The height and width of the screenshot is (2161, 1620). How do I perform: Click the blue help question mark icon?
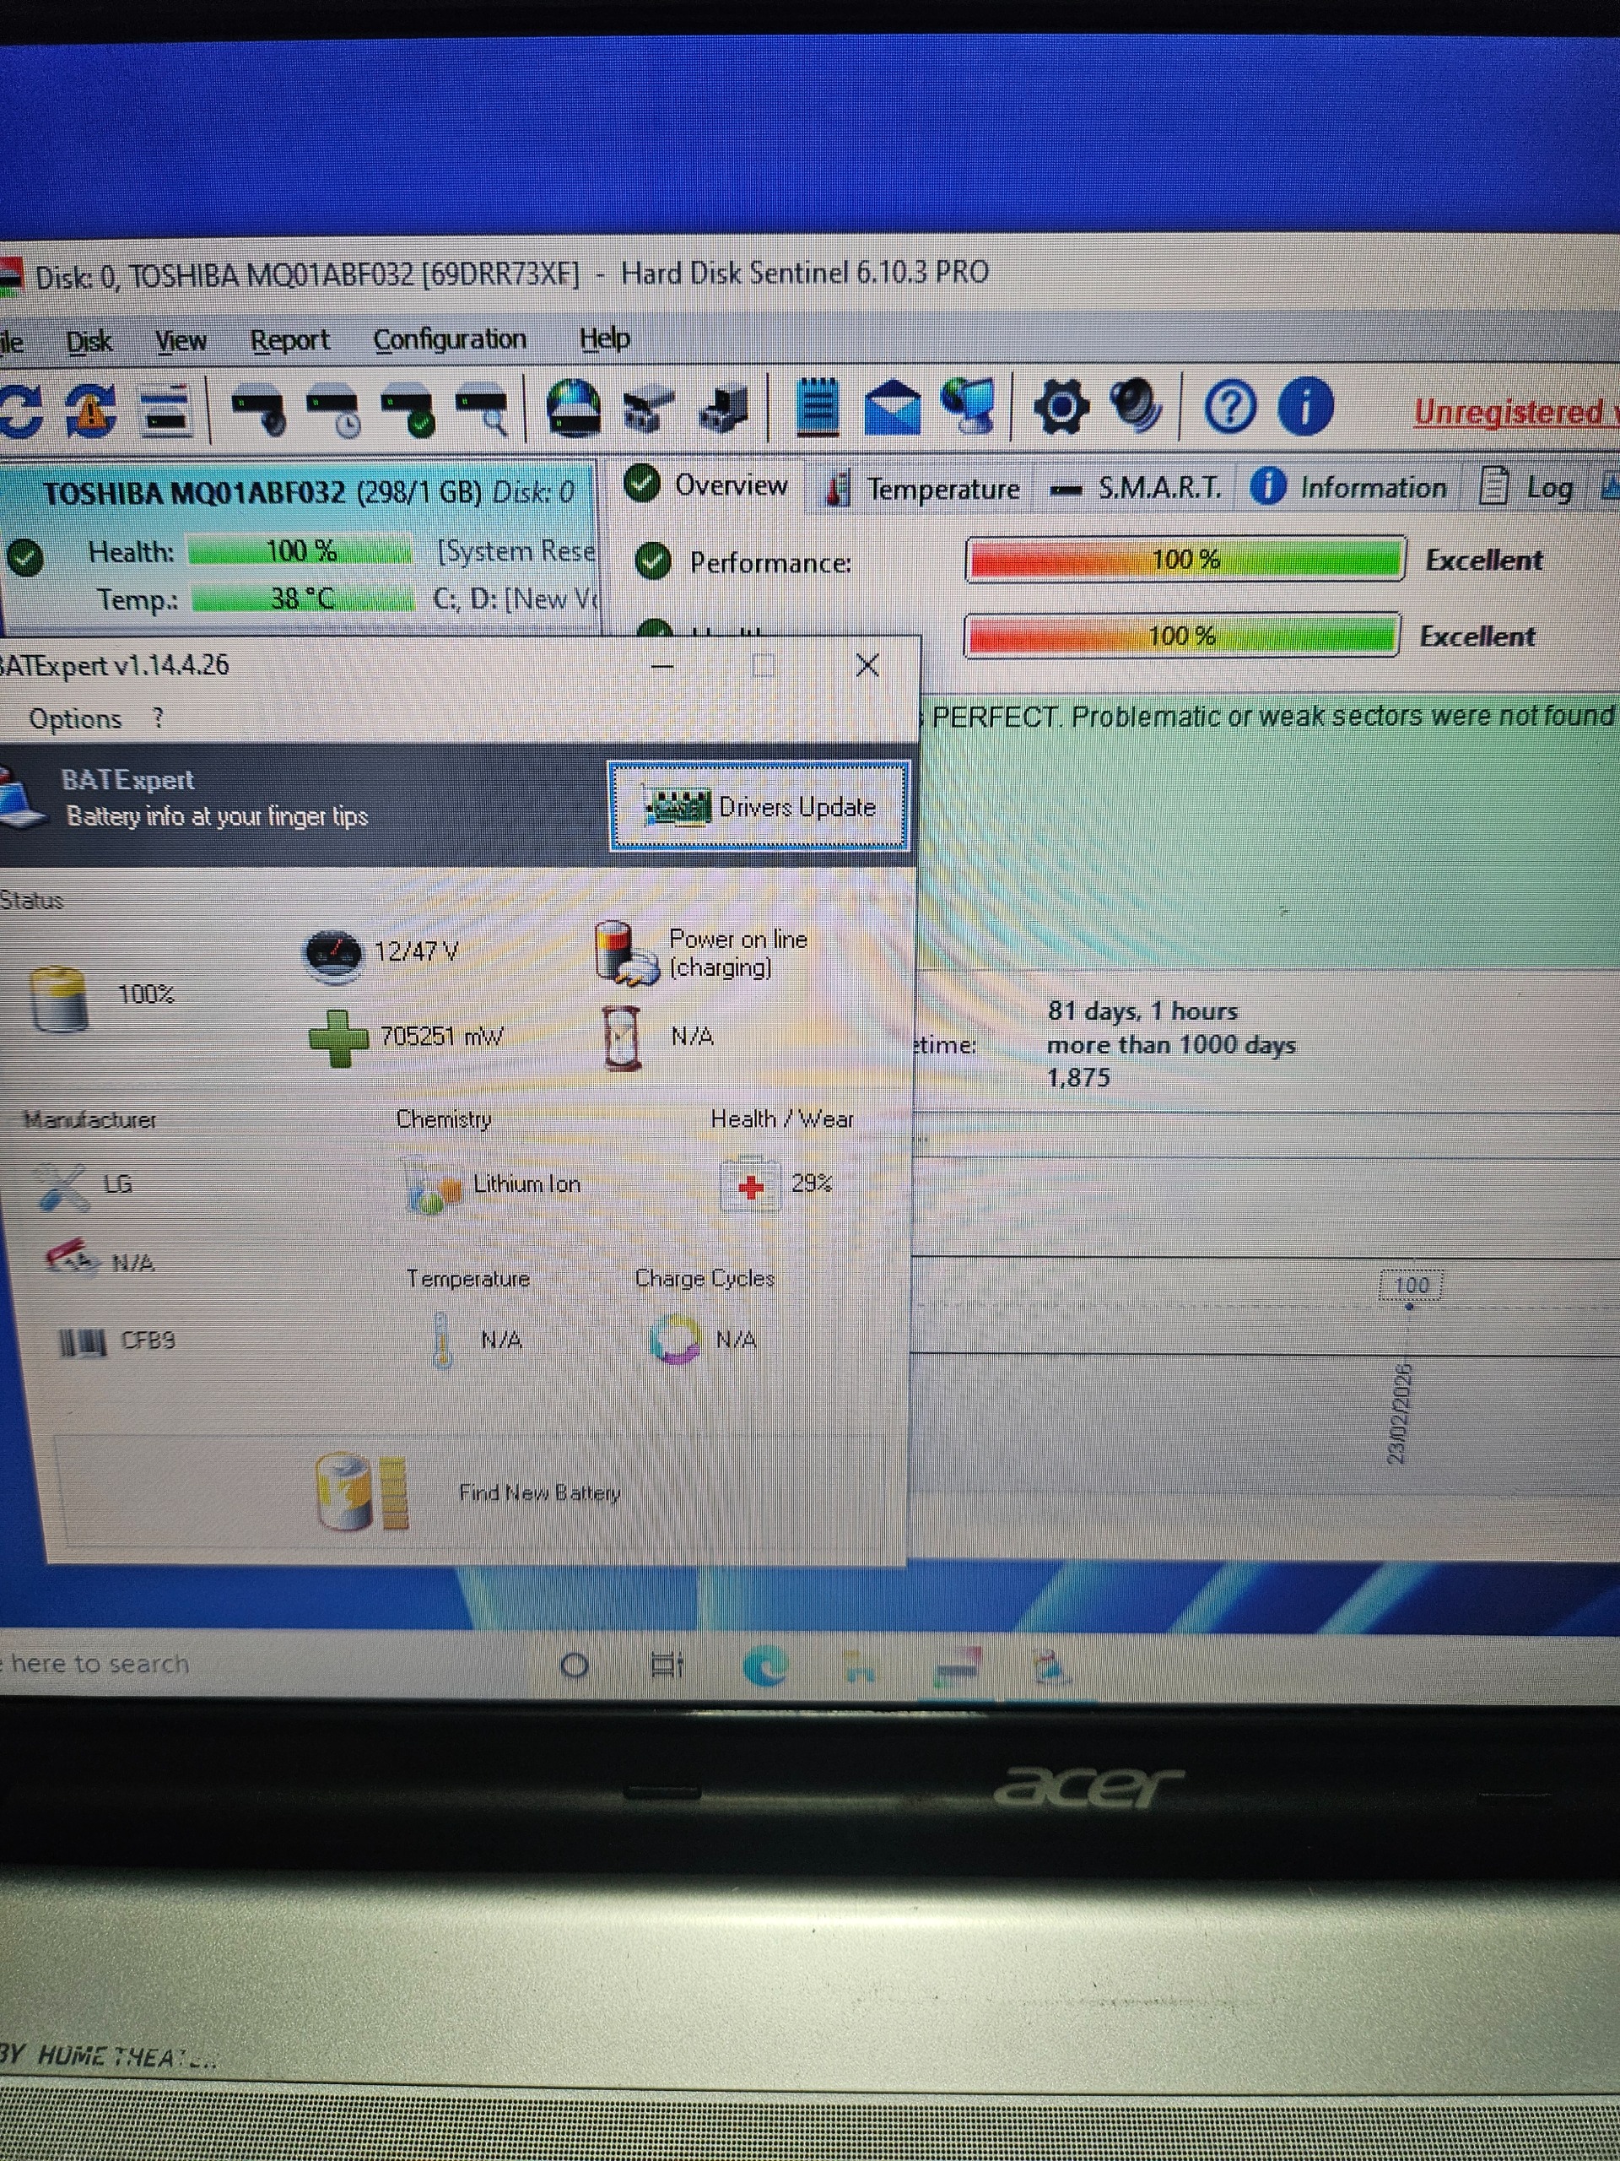(1229, 406)
